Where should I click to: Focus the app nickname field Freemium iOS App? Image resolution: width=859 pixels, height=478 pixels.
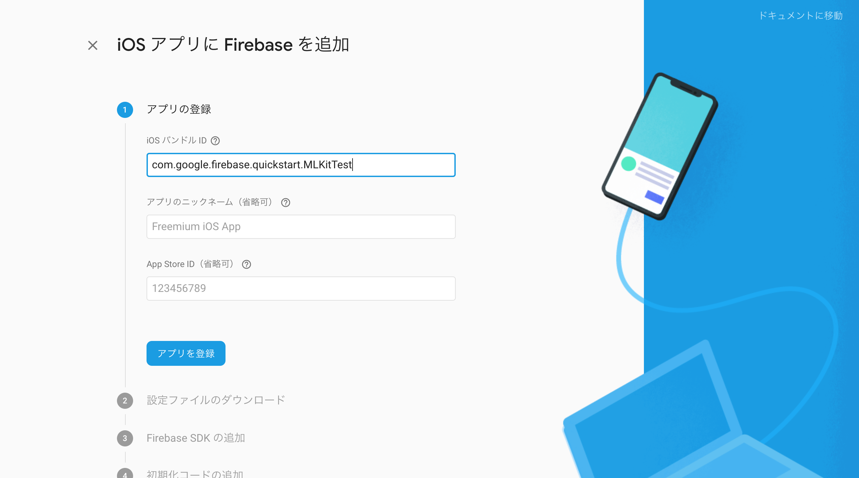301,227
